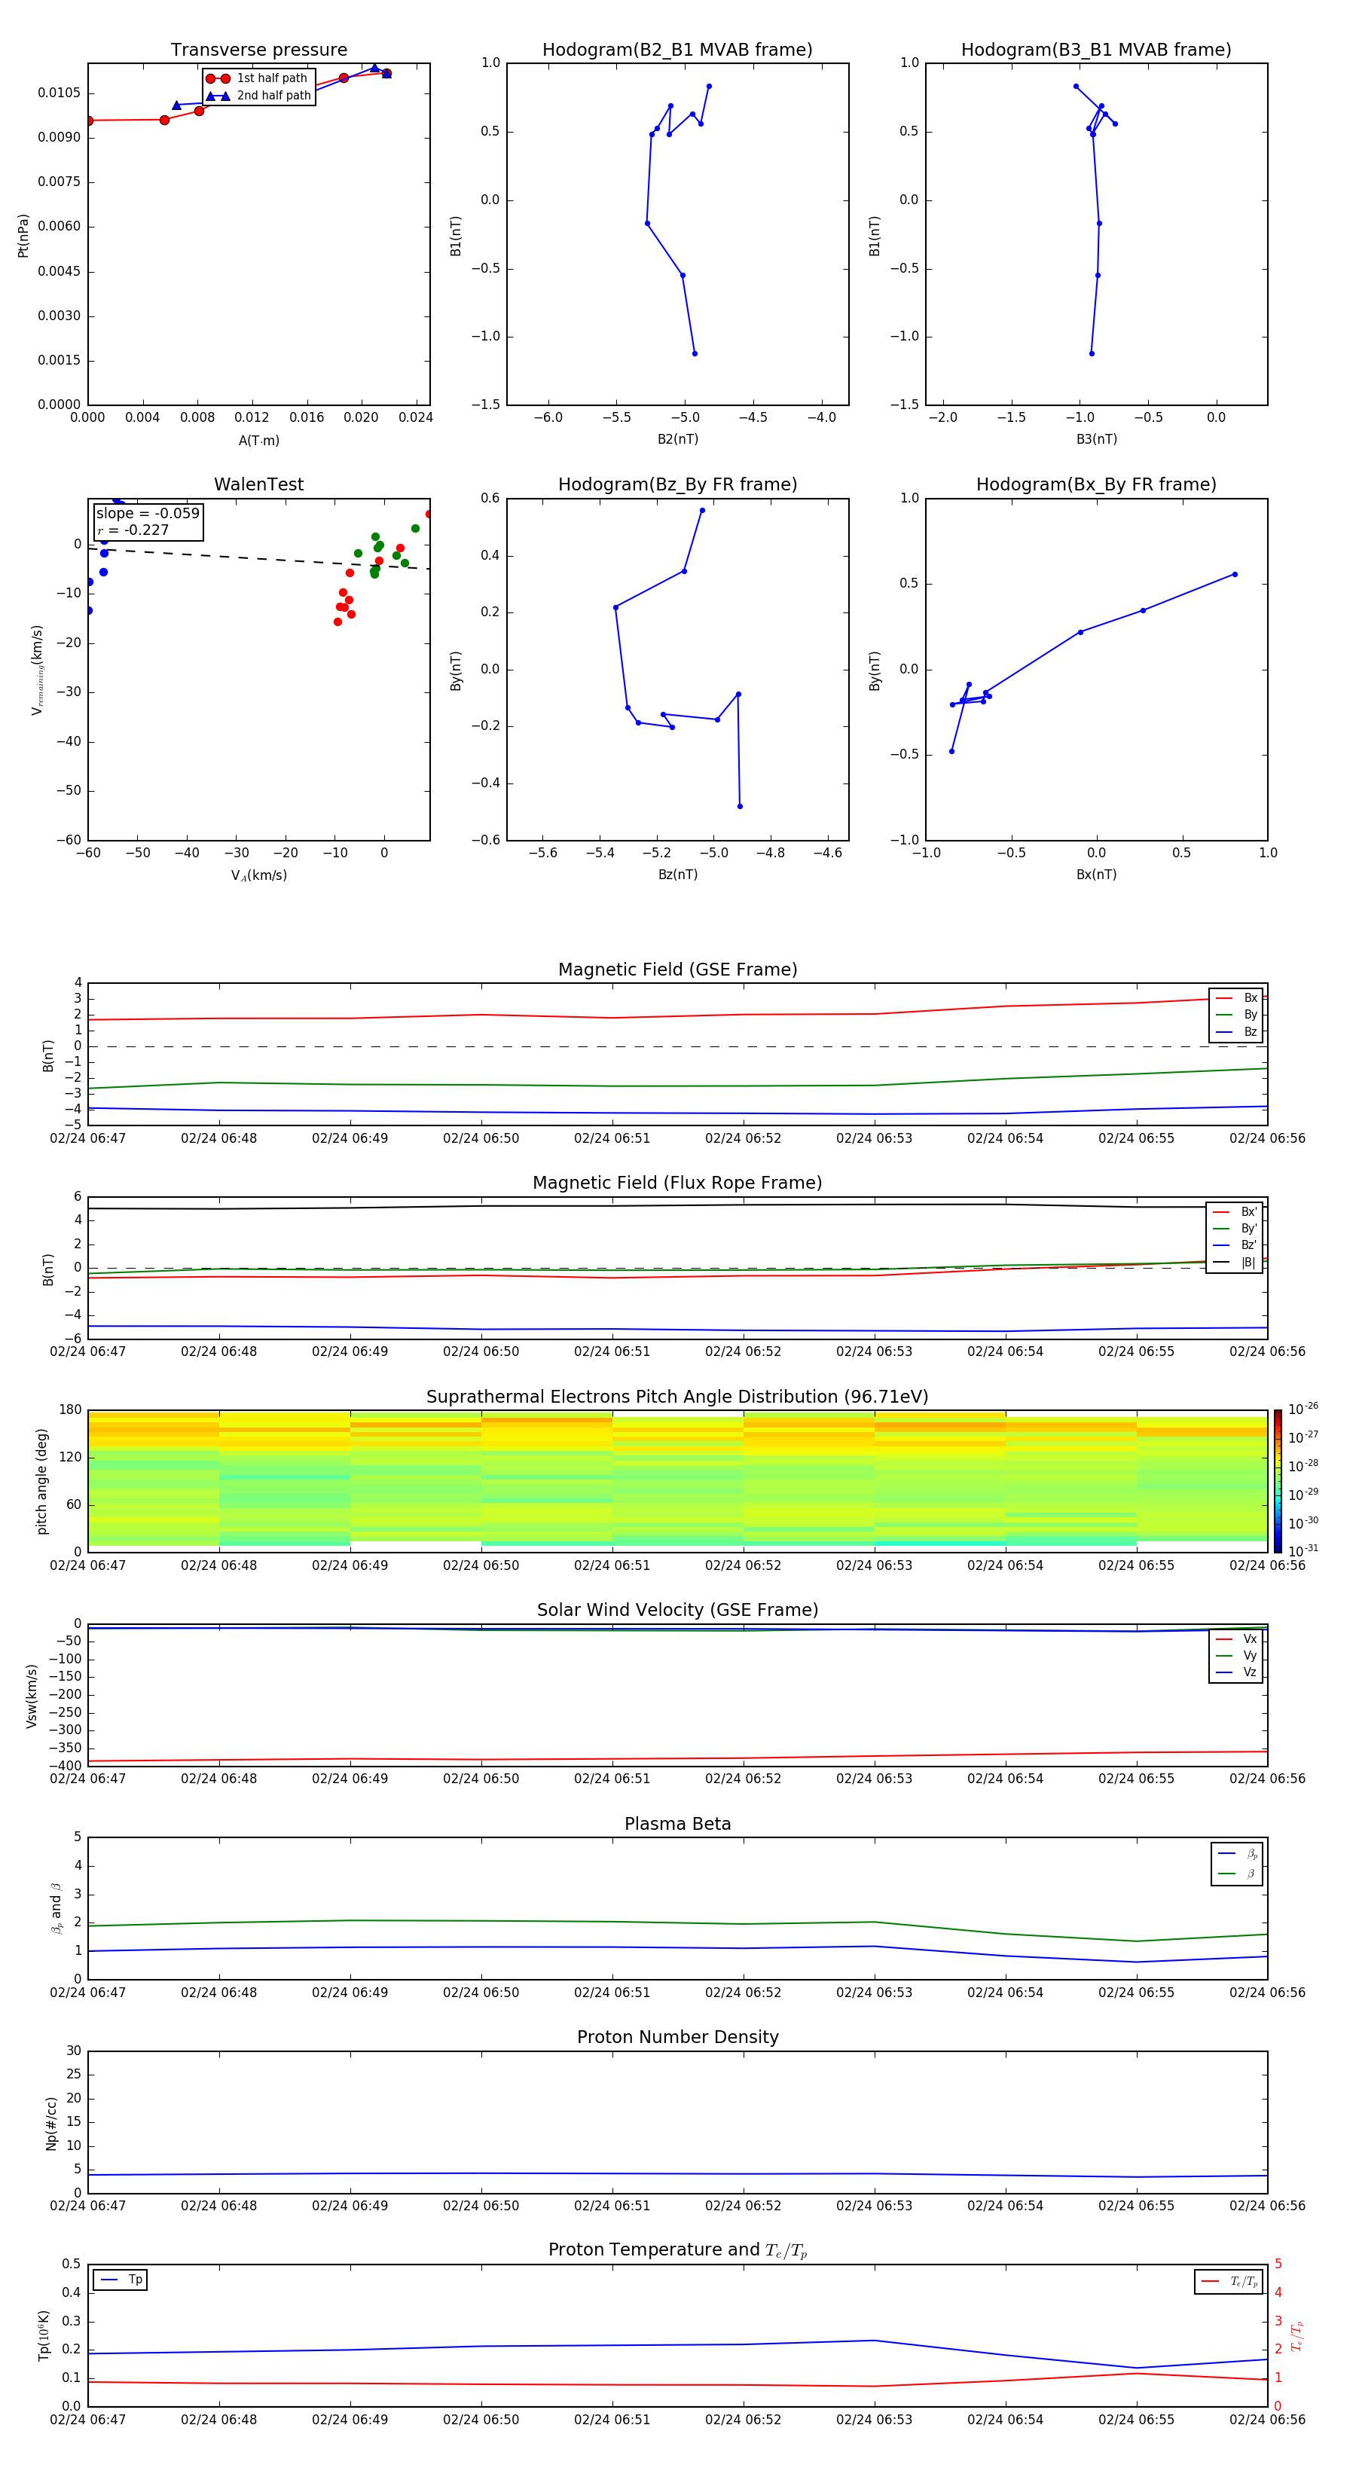Click the '02/24 06:56' tick under Proton Temperature plot
Viewport: 1356px width, 2486px height.
pyautogui.click(x=1267, y=2420)
